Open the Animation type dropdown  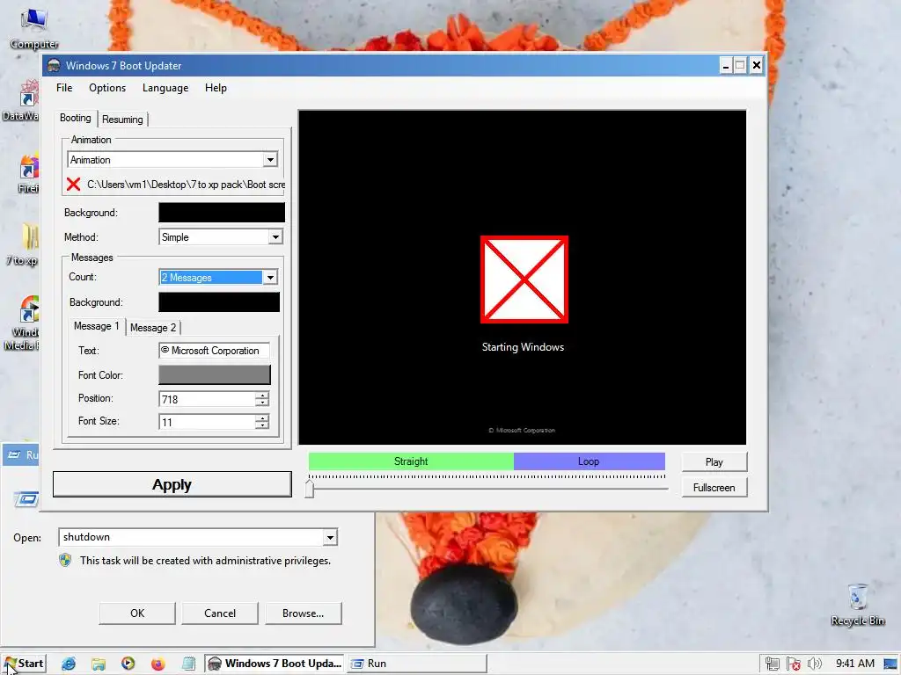[x=270, y=160]
